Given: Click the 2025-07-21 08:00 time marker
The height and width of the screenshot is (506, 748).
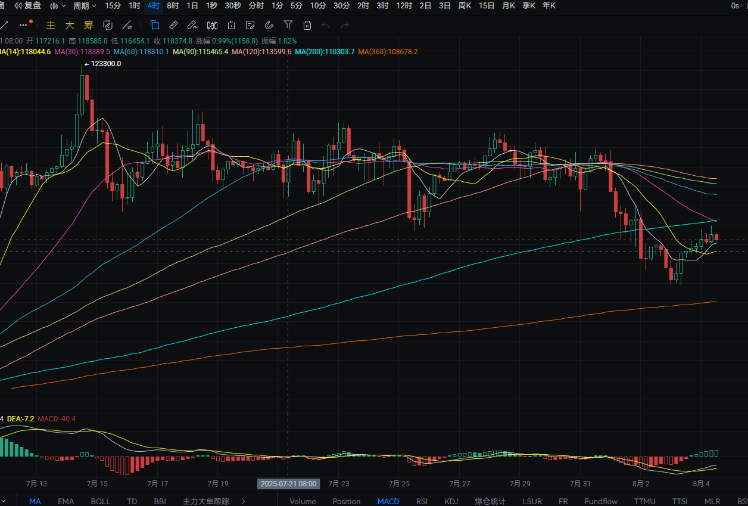Looking at the screenshot, I should click(x=288, y=483).
